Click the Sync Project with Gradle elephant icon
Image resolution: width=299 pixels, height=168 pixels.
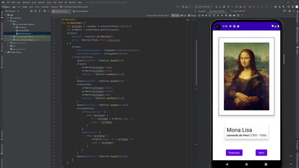point(275,7)
